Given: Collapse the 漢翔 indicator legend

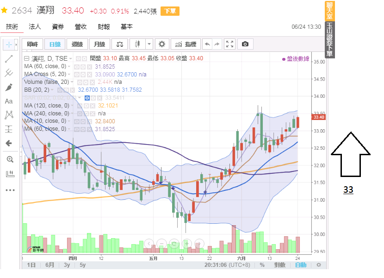Looking at the screenshot, I should [26, 58].
